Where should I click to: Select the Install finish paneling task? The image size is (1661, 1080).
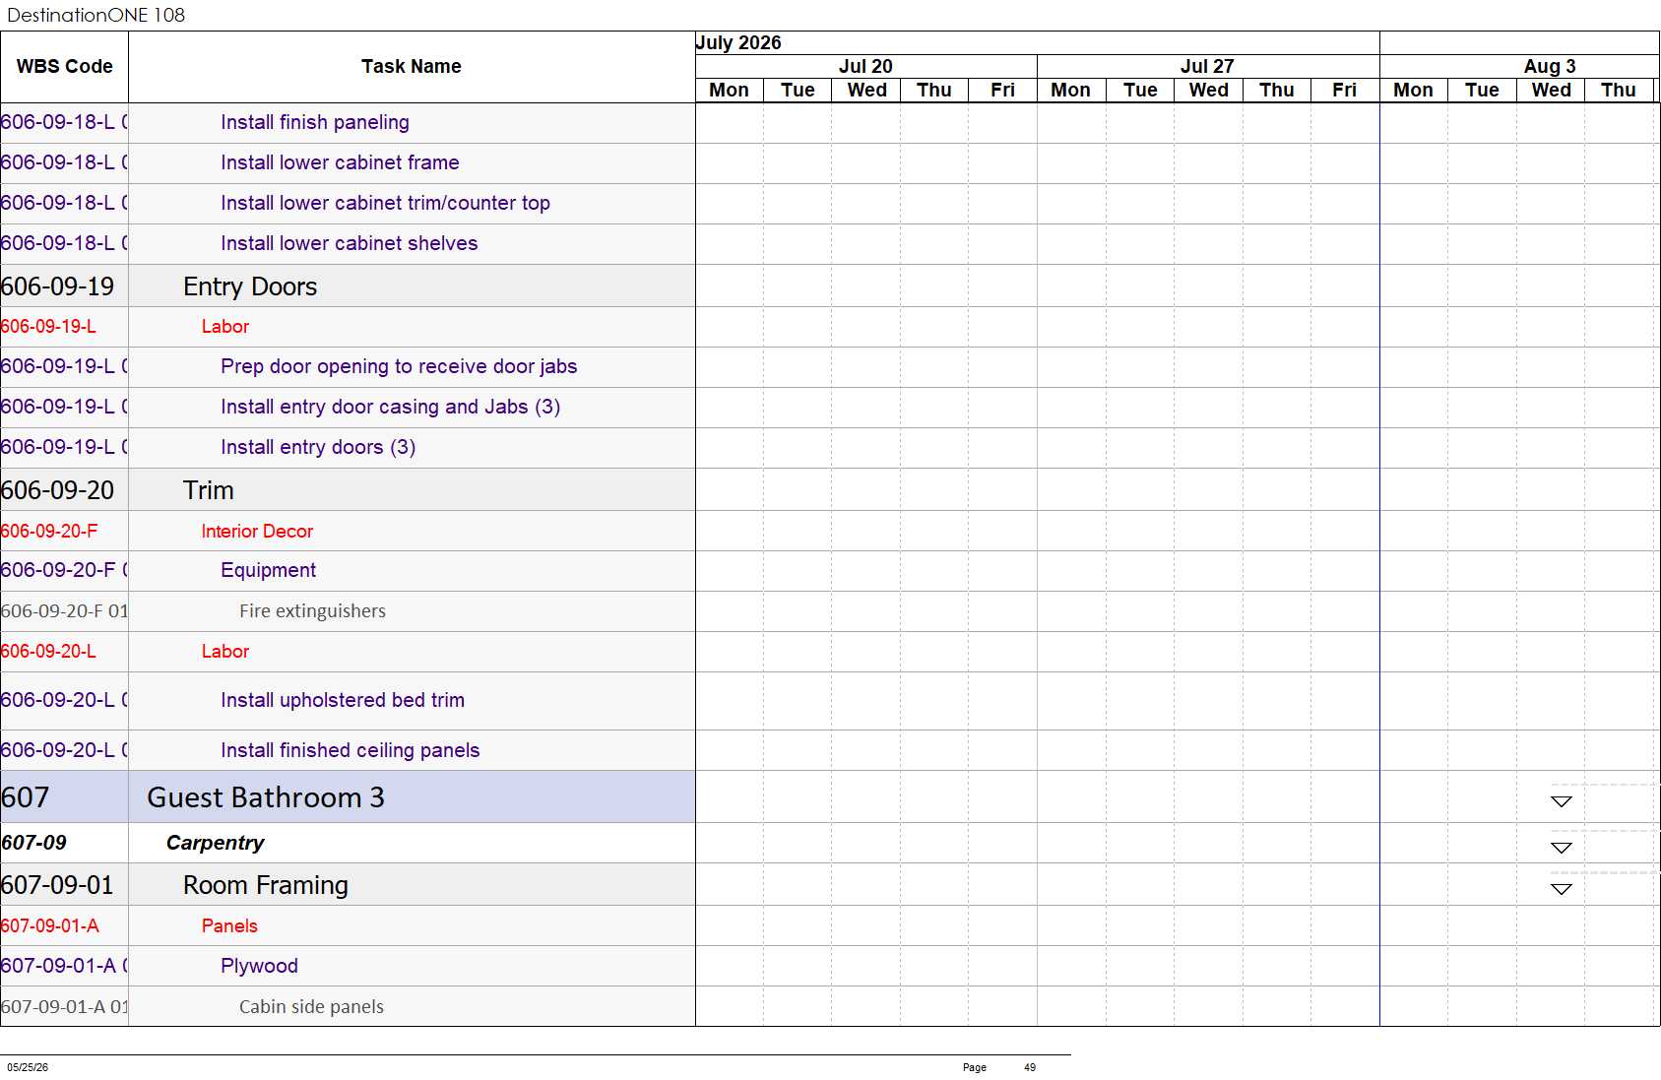(x=315, y=122)
